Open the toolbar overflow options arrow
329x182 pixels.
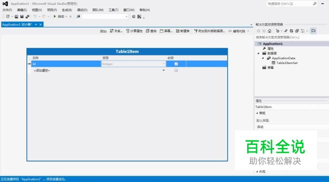click(x=144, y=18)
